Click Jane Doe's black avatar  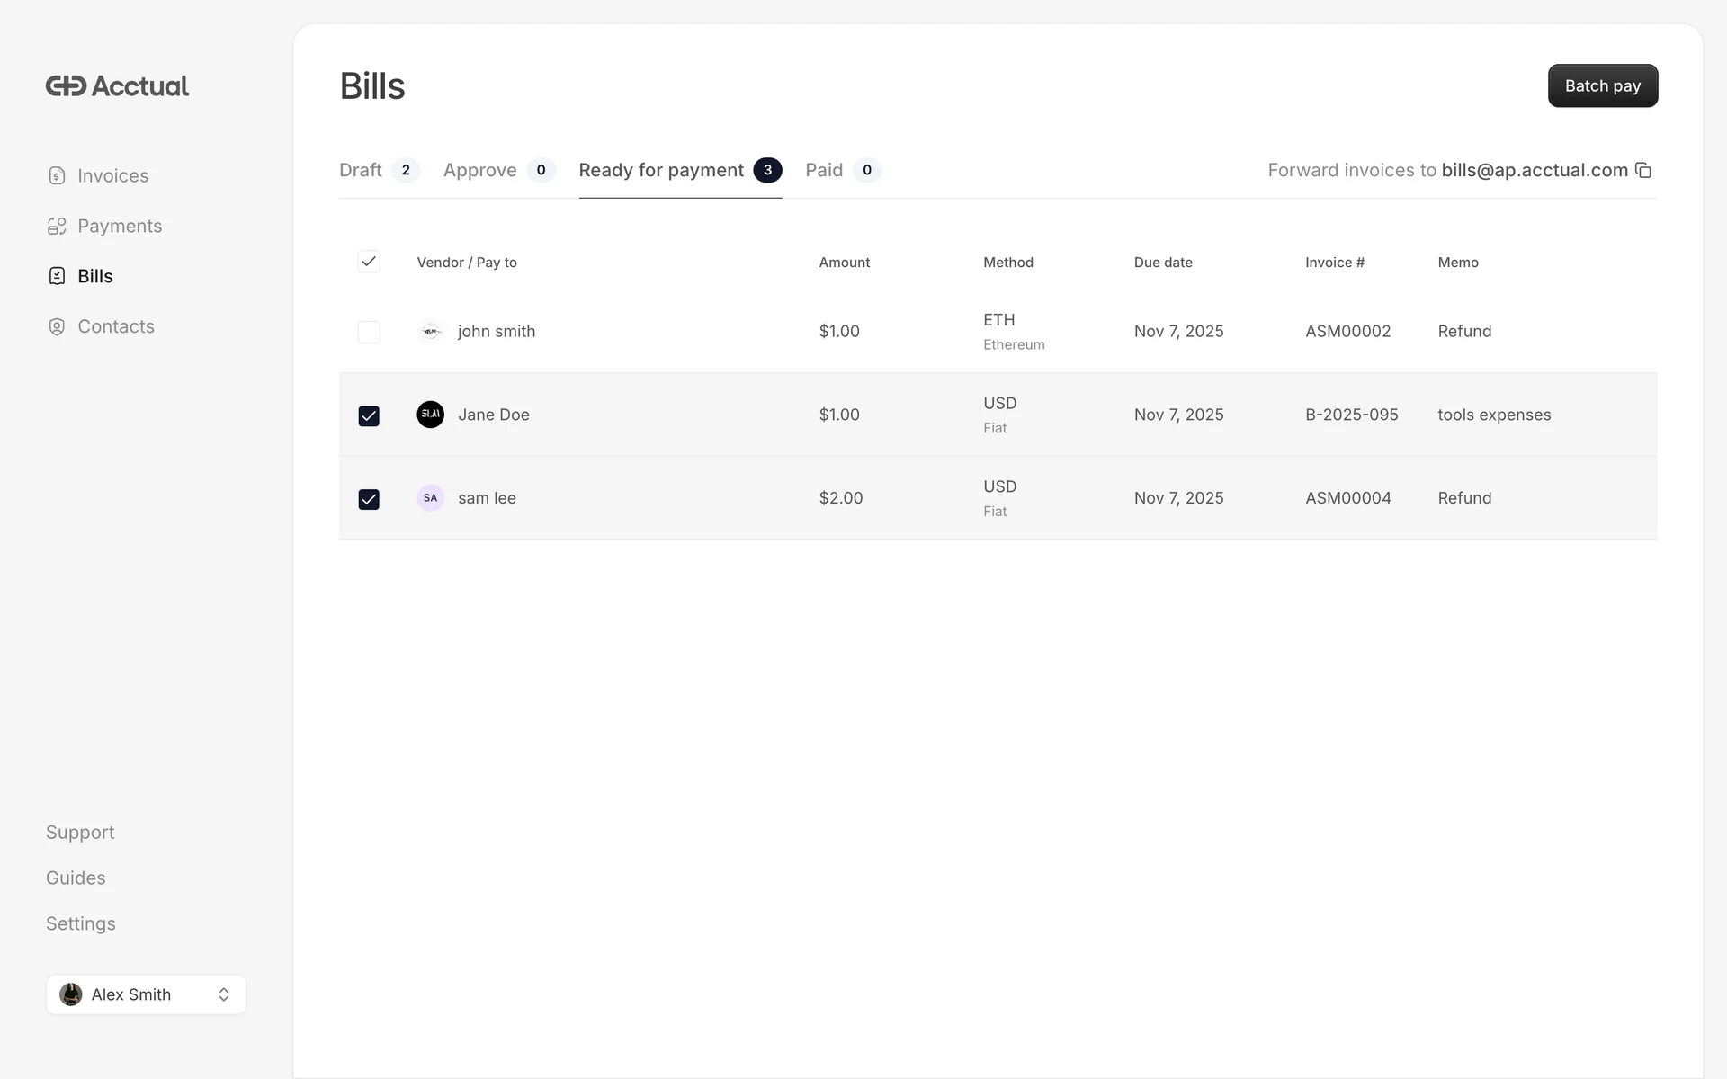pos(430,415)
